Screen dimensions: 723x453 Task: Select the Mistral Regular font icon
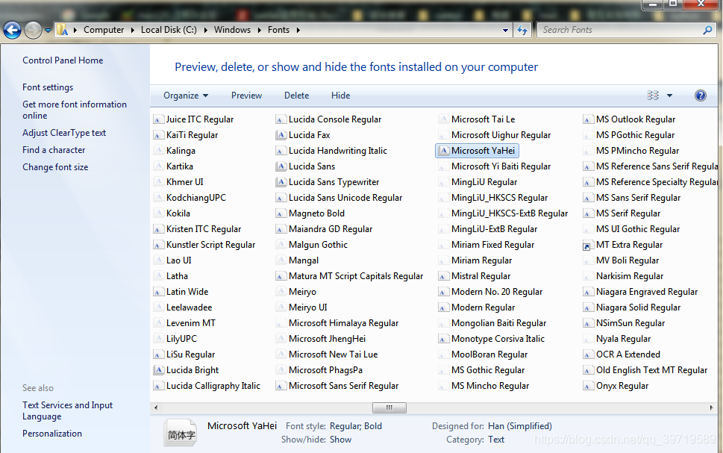point(443,276)
